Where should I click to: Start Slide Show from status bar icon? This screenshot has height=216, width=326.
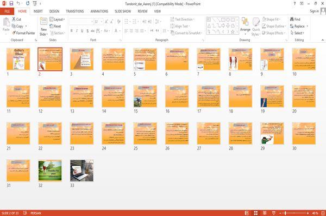click(274, 213)
